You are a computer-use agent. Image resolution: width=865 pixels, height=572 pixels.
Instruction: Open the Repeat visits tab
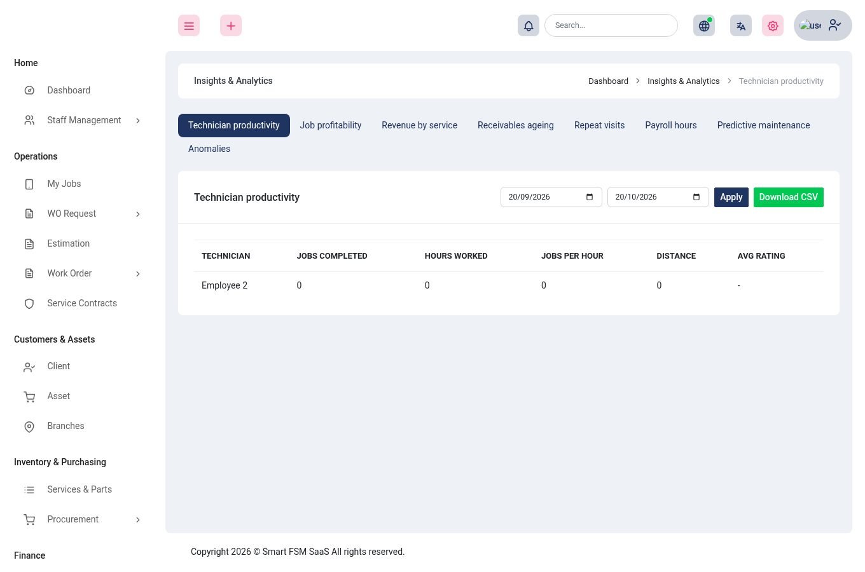point(599,125)
